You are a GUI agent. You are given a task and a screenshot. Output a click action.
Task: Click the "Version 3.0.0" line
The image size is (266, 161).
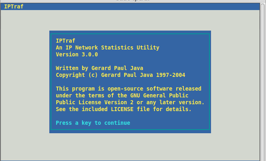pos(77,55)
